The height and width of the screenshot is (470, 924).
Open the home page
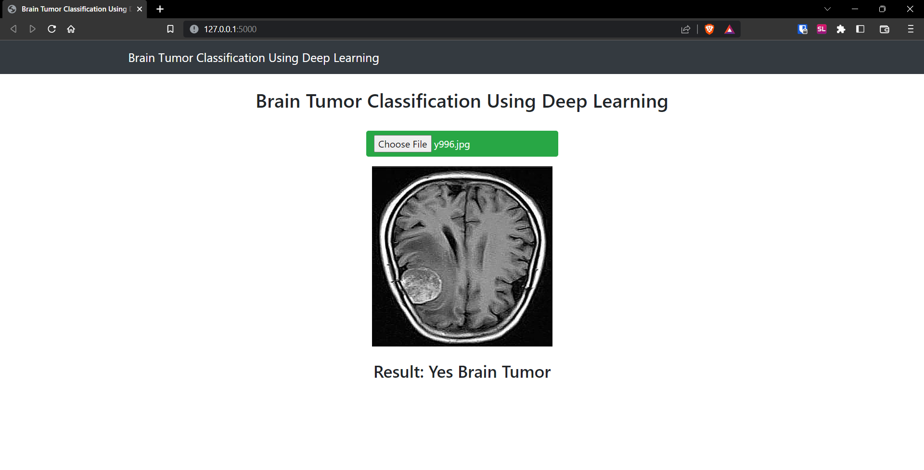click(71, 29)
